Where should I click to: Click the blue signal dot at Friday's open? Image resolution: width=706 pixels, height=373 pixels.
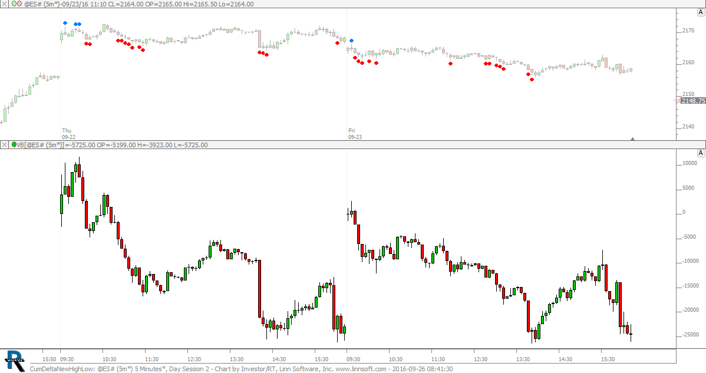click(352, 41)
